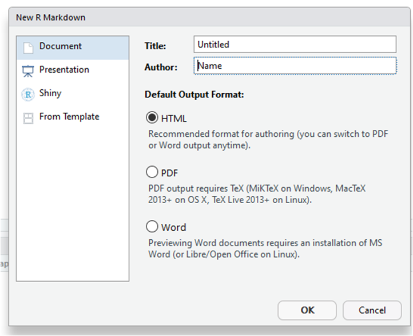The image size is (413, 336).
Task: Select HTML radio button
Action: tap(152, 118)
